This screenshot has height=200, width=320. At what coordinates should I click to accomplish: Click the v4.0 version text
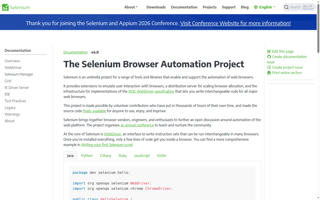(x=95, y=52)
